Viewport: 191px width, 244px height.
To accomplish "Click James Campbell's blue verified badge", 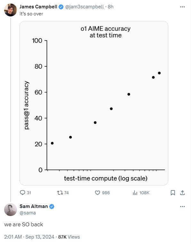I will [61, 7].
